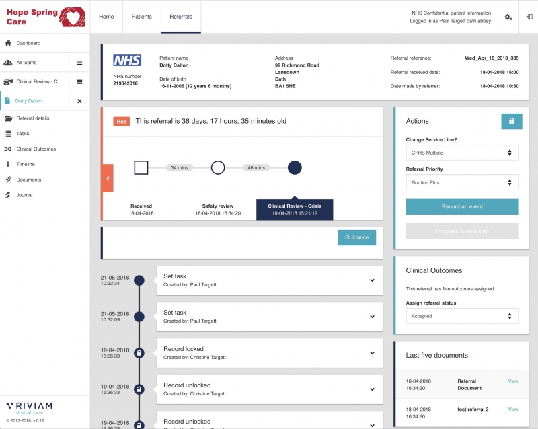This screenshot has height=429, width=538.
Task: Select Dotty Dalton in the sidebar
Action: [29, 101]
